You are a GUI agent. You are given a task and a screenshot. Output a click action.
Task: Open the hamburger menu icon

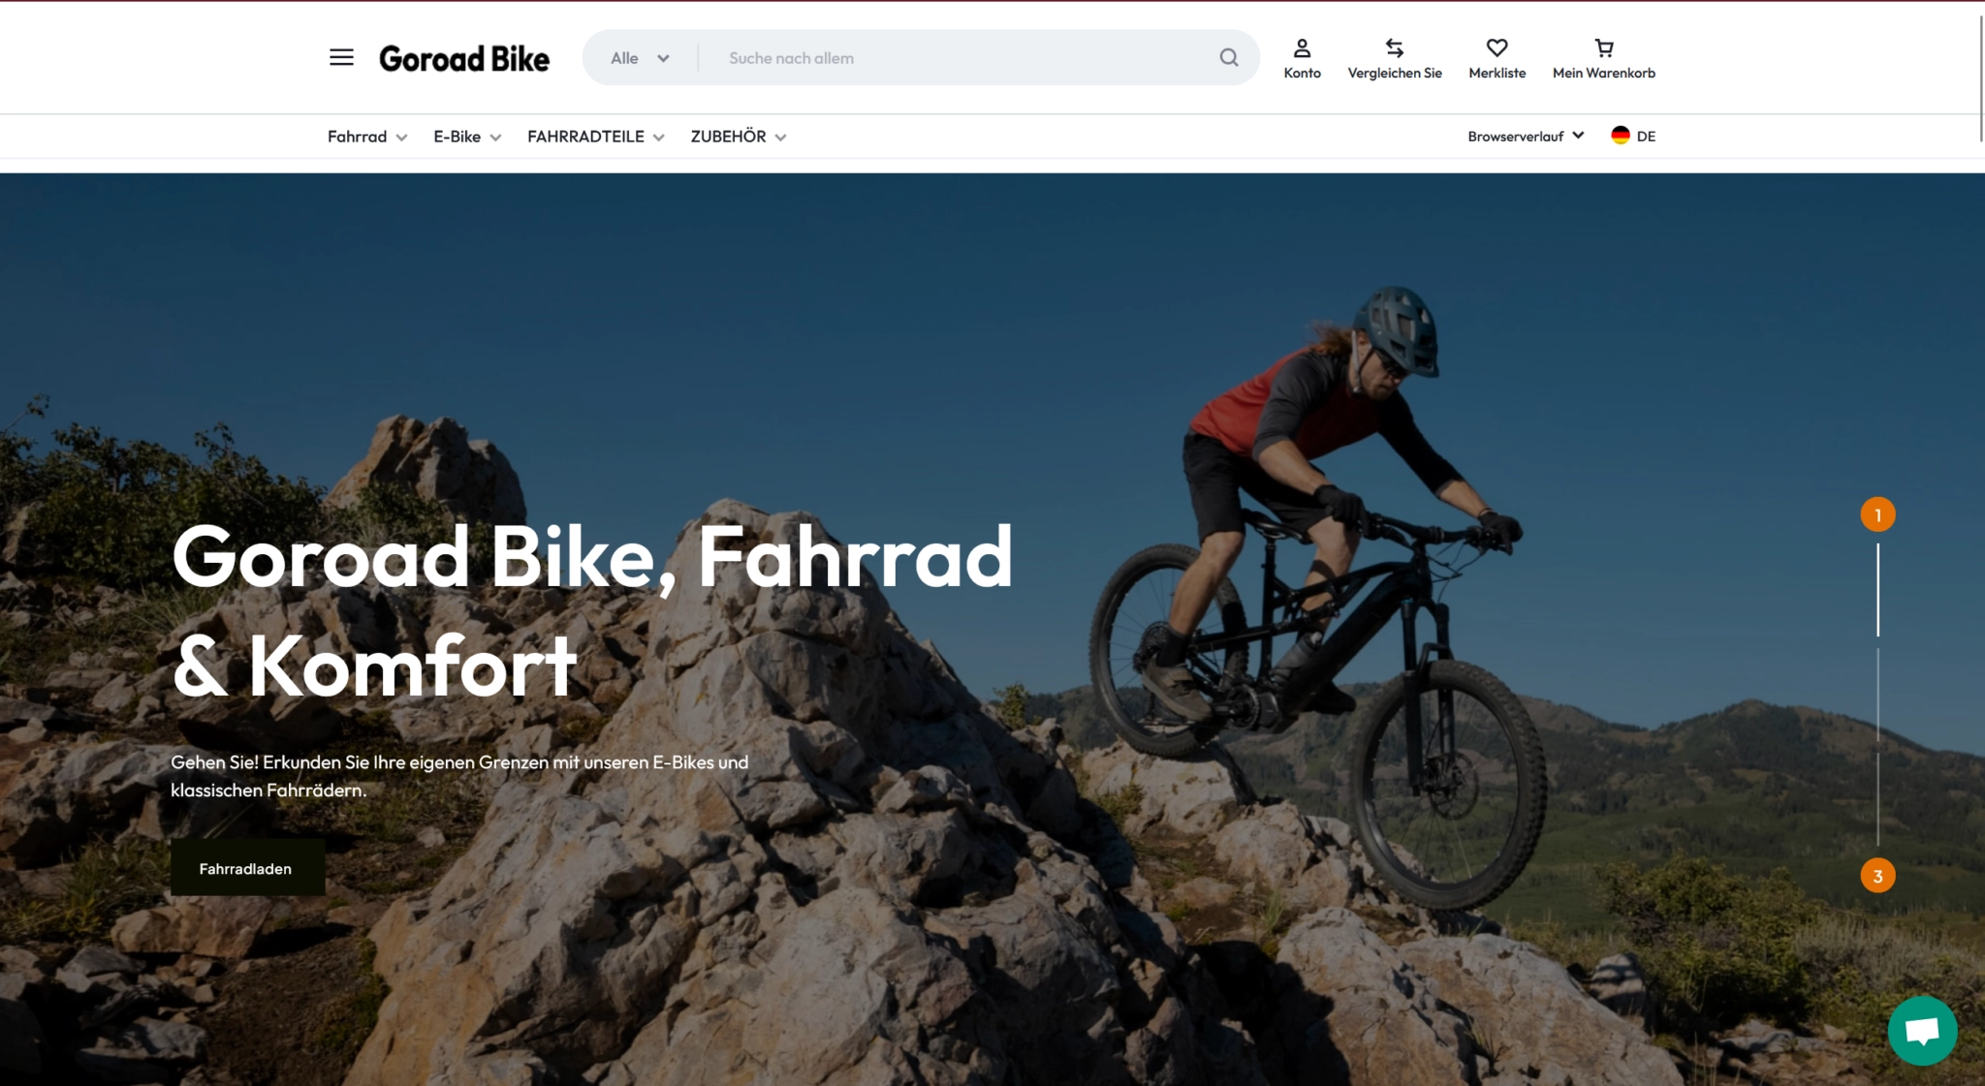341,57
